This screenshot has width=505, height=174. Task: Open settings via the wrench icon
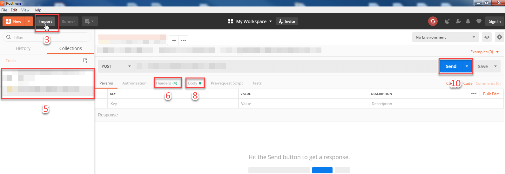click(x=458, y=21)
